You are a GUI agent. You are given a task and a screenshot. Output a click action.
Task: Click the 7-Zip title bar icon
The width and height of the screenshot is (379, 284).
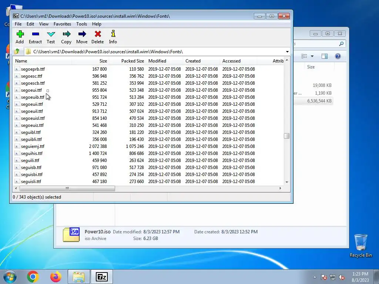click(16, 16)
